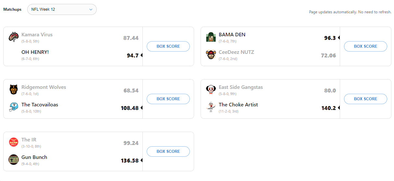Screen dimensions: 394x181
Task: Click the East Side Gangstas clown avatar
Action: (x=211, y=90)
